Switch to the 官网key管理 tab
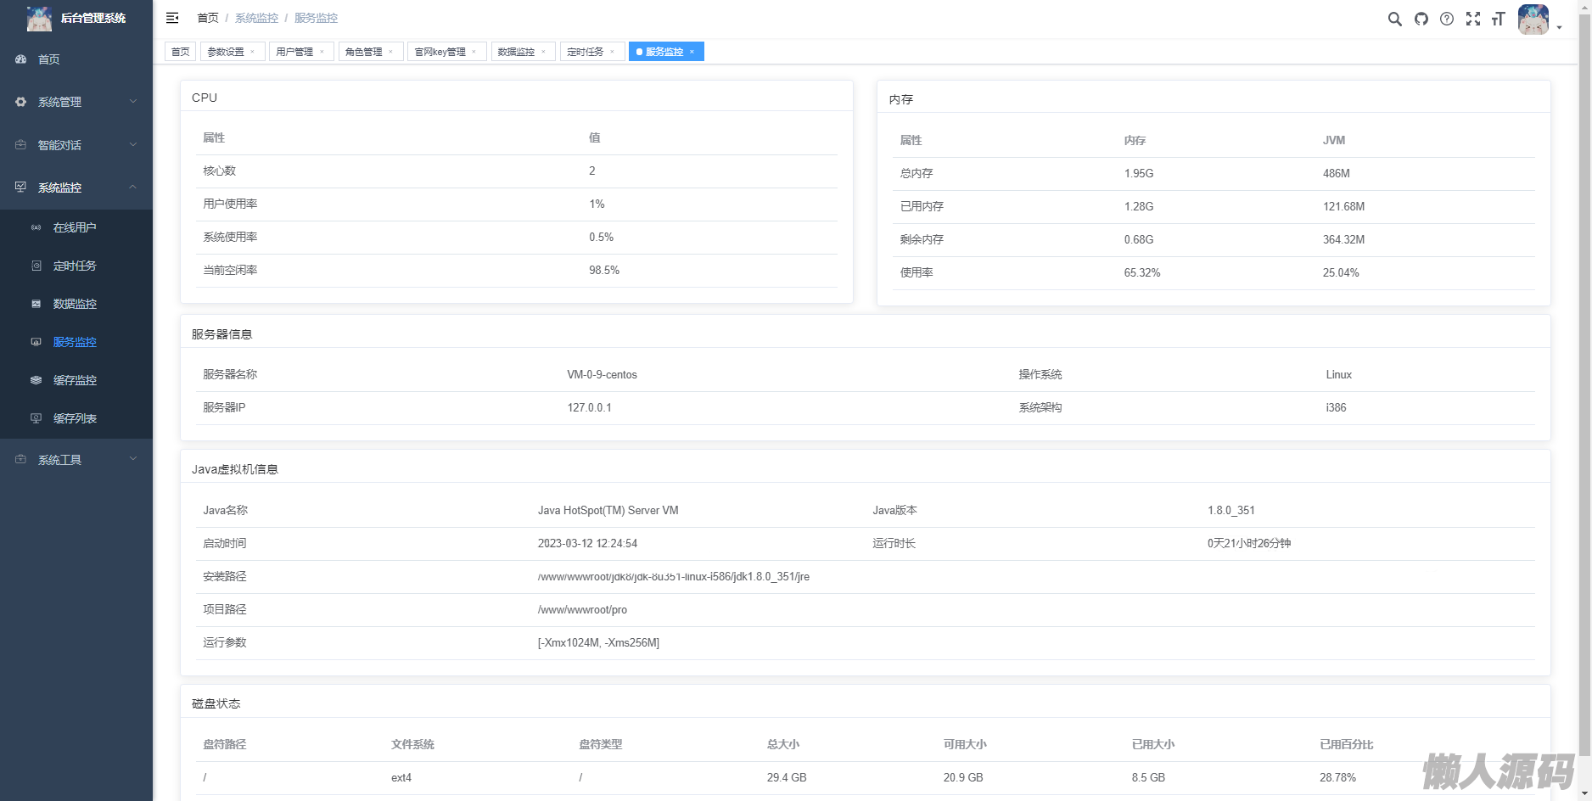This screenshot has height=801, width=1592. tap(440, 52)
